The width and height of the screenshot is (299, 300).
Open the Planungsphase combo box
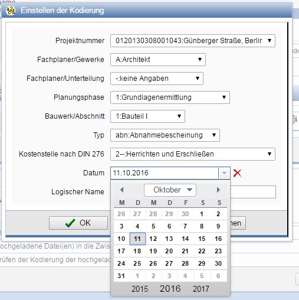(170, 97)
